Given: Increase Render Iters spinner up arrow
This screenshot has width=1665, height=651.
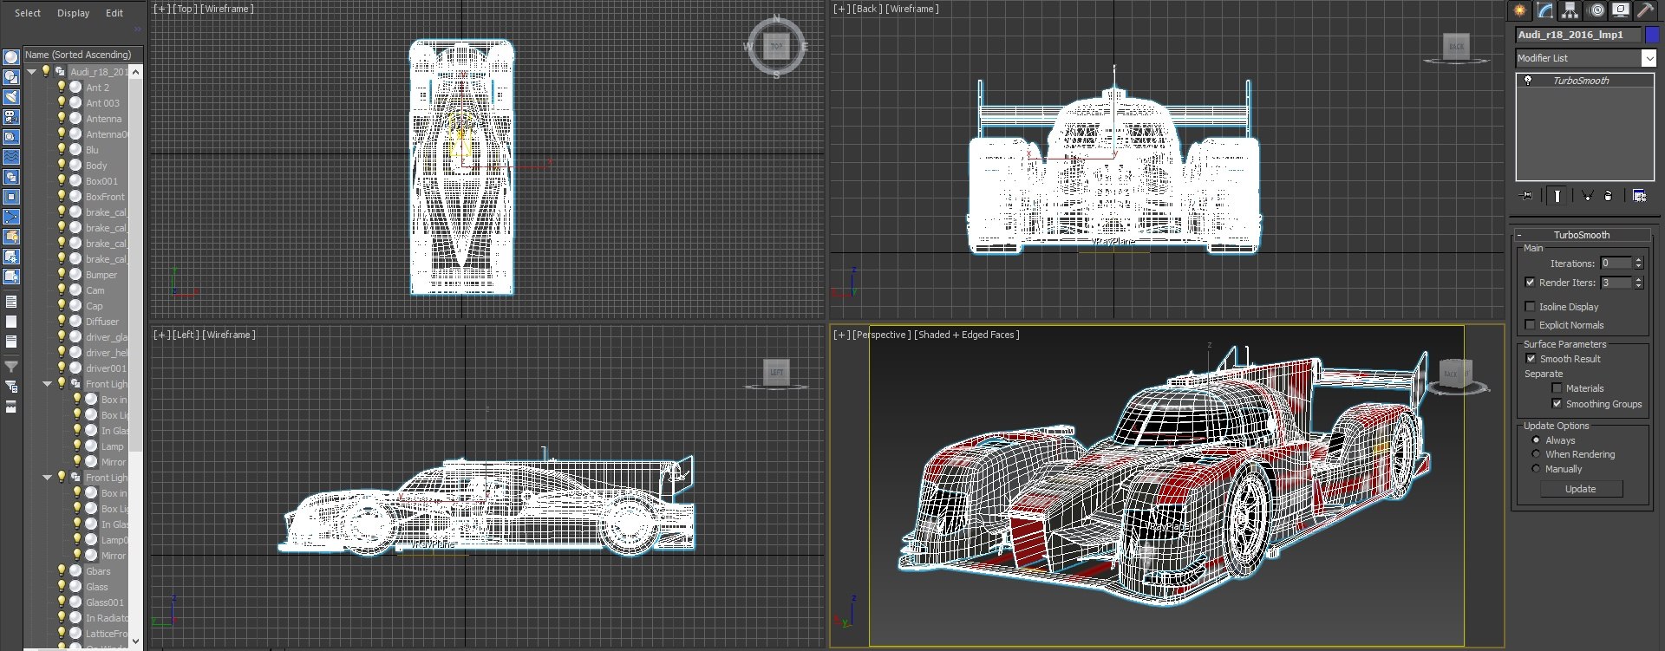Looking at the screenshot, I should [1638, 279].
